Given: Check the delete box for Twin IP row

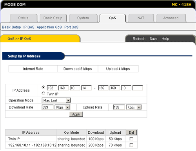Looking at the screenshot, I should click(x=131, y=139).
